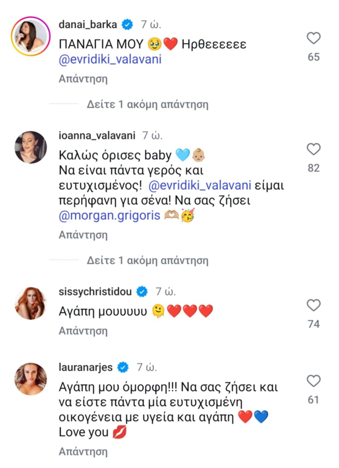339x468 pixels.
Task: Open ioanna_valavani's profile avatar
Action: click(x=31, y=147)
